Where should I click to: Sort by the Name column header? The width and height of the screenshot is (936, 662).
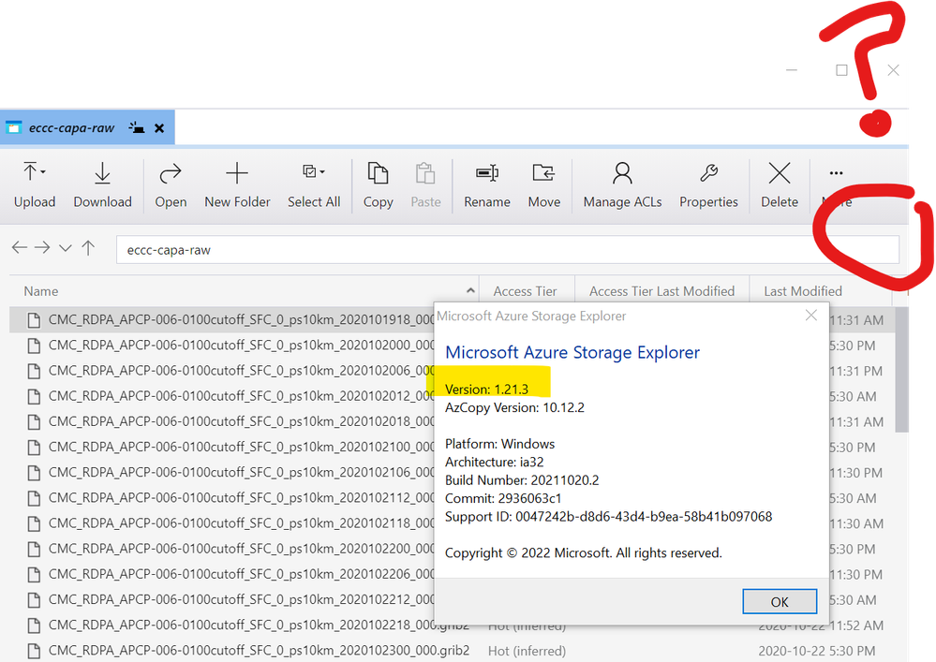pos(41,291)
